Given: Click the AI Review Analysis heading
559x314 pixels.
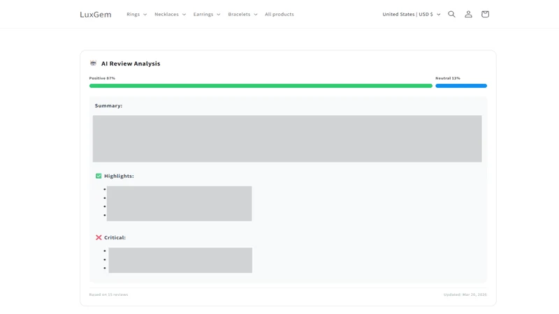Looking at the screenshot, I should (x=131, y=63).
